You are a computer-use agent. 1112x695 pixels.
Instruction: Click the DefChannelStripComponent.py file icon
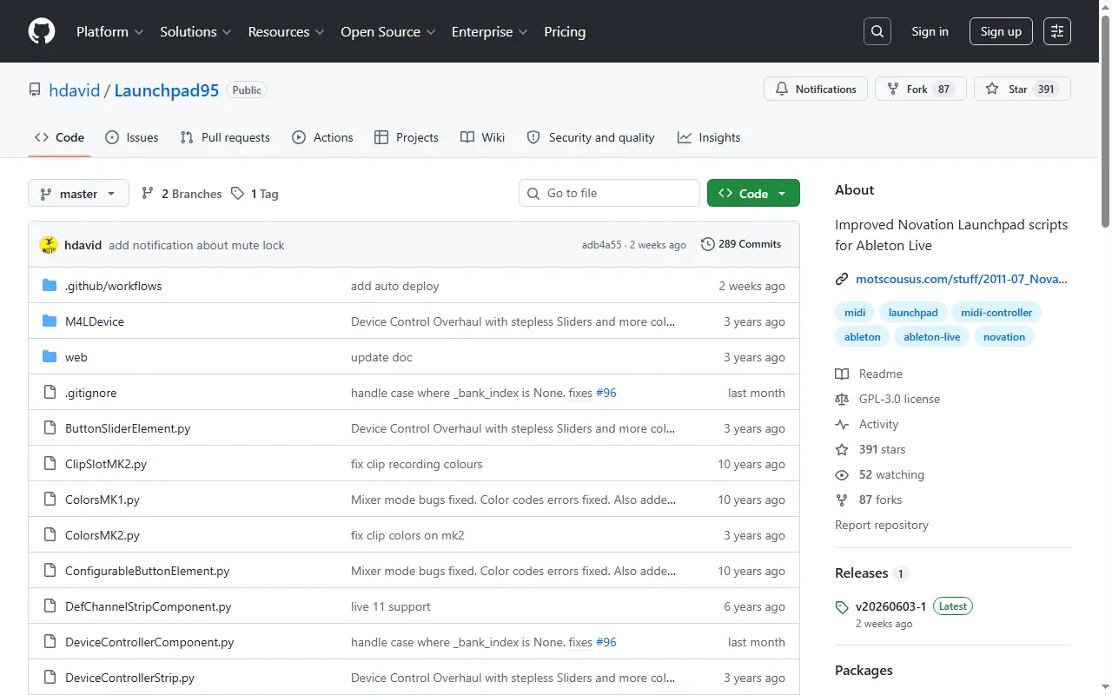click(50, 606)
